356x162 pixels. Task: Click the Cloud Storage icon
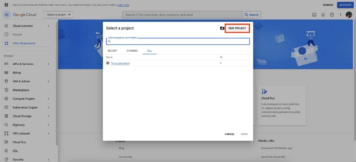tap(6, 116)
